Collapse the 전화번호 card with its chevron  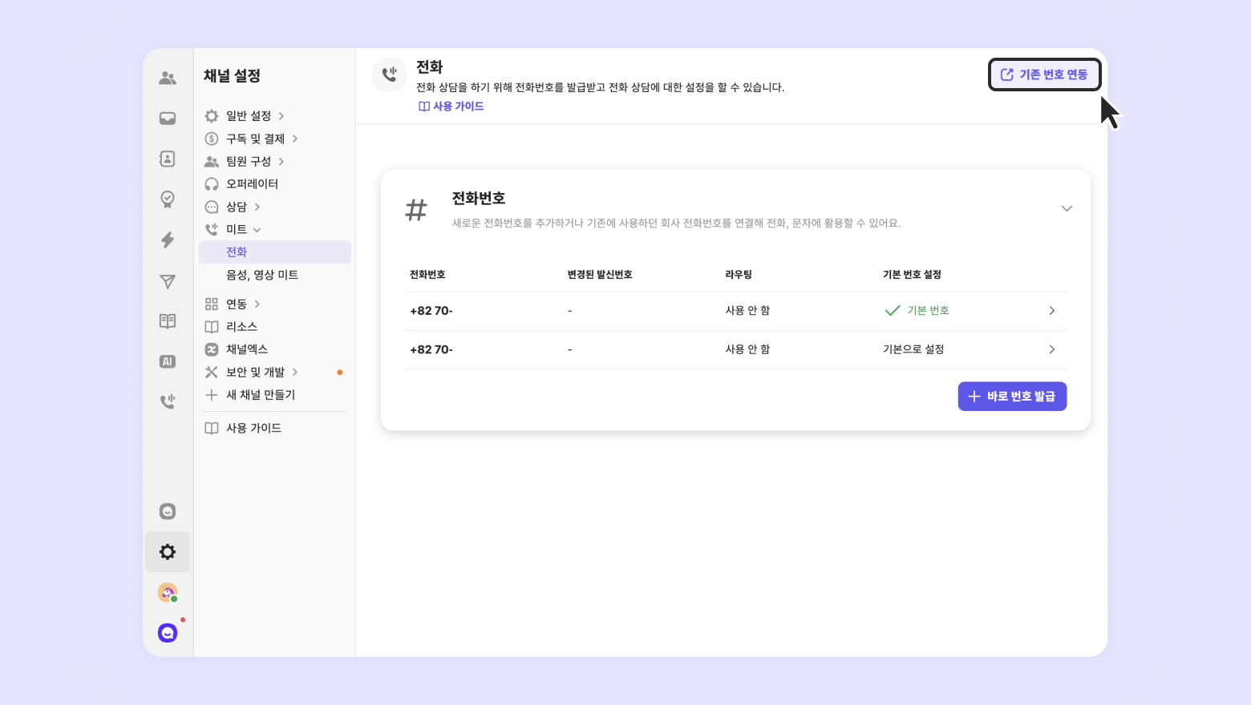click(1067, 208)
